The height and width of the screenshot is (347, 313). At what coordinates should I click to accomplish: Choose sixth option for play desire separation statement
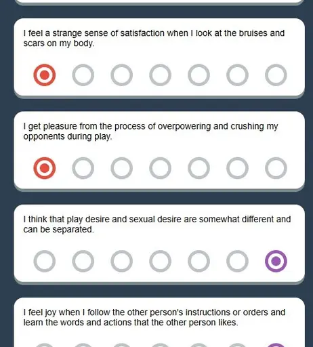point(237,261)
